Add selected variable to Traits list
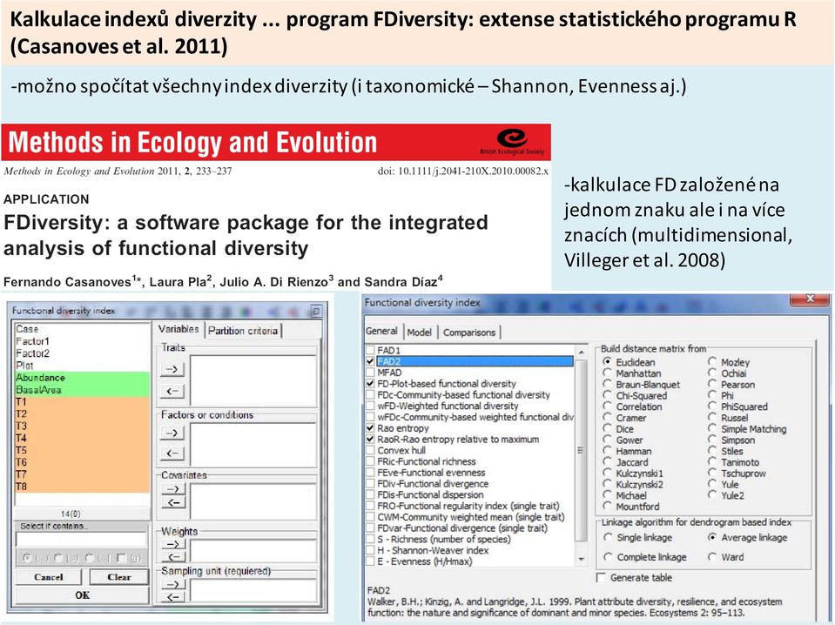835x625 pixels. pos(172,368)
